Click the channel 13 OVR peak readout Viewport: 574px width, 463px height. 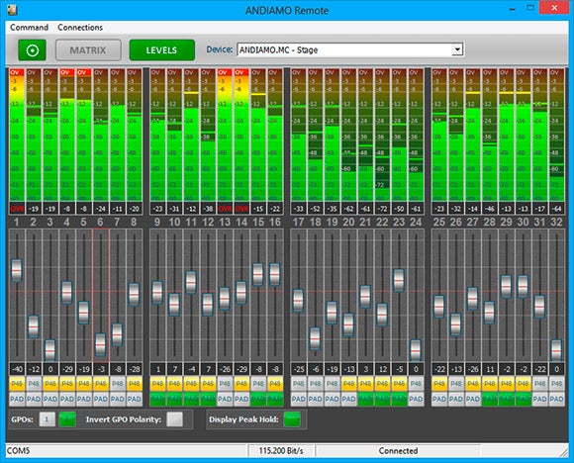pyautogui.click(x=225, y=209)
